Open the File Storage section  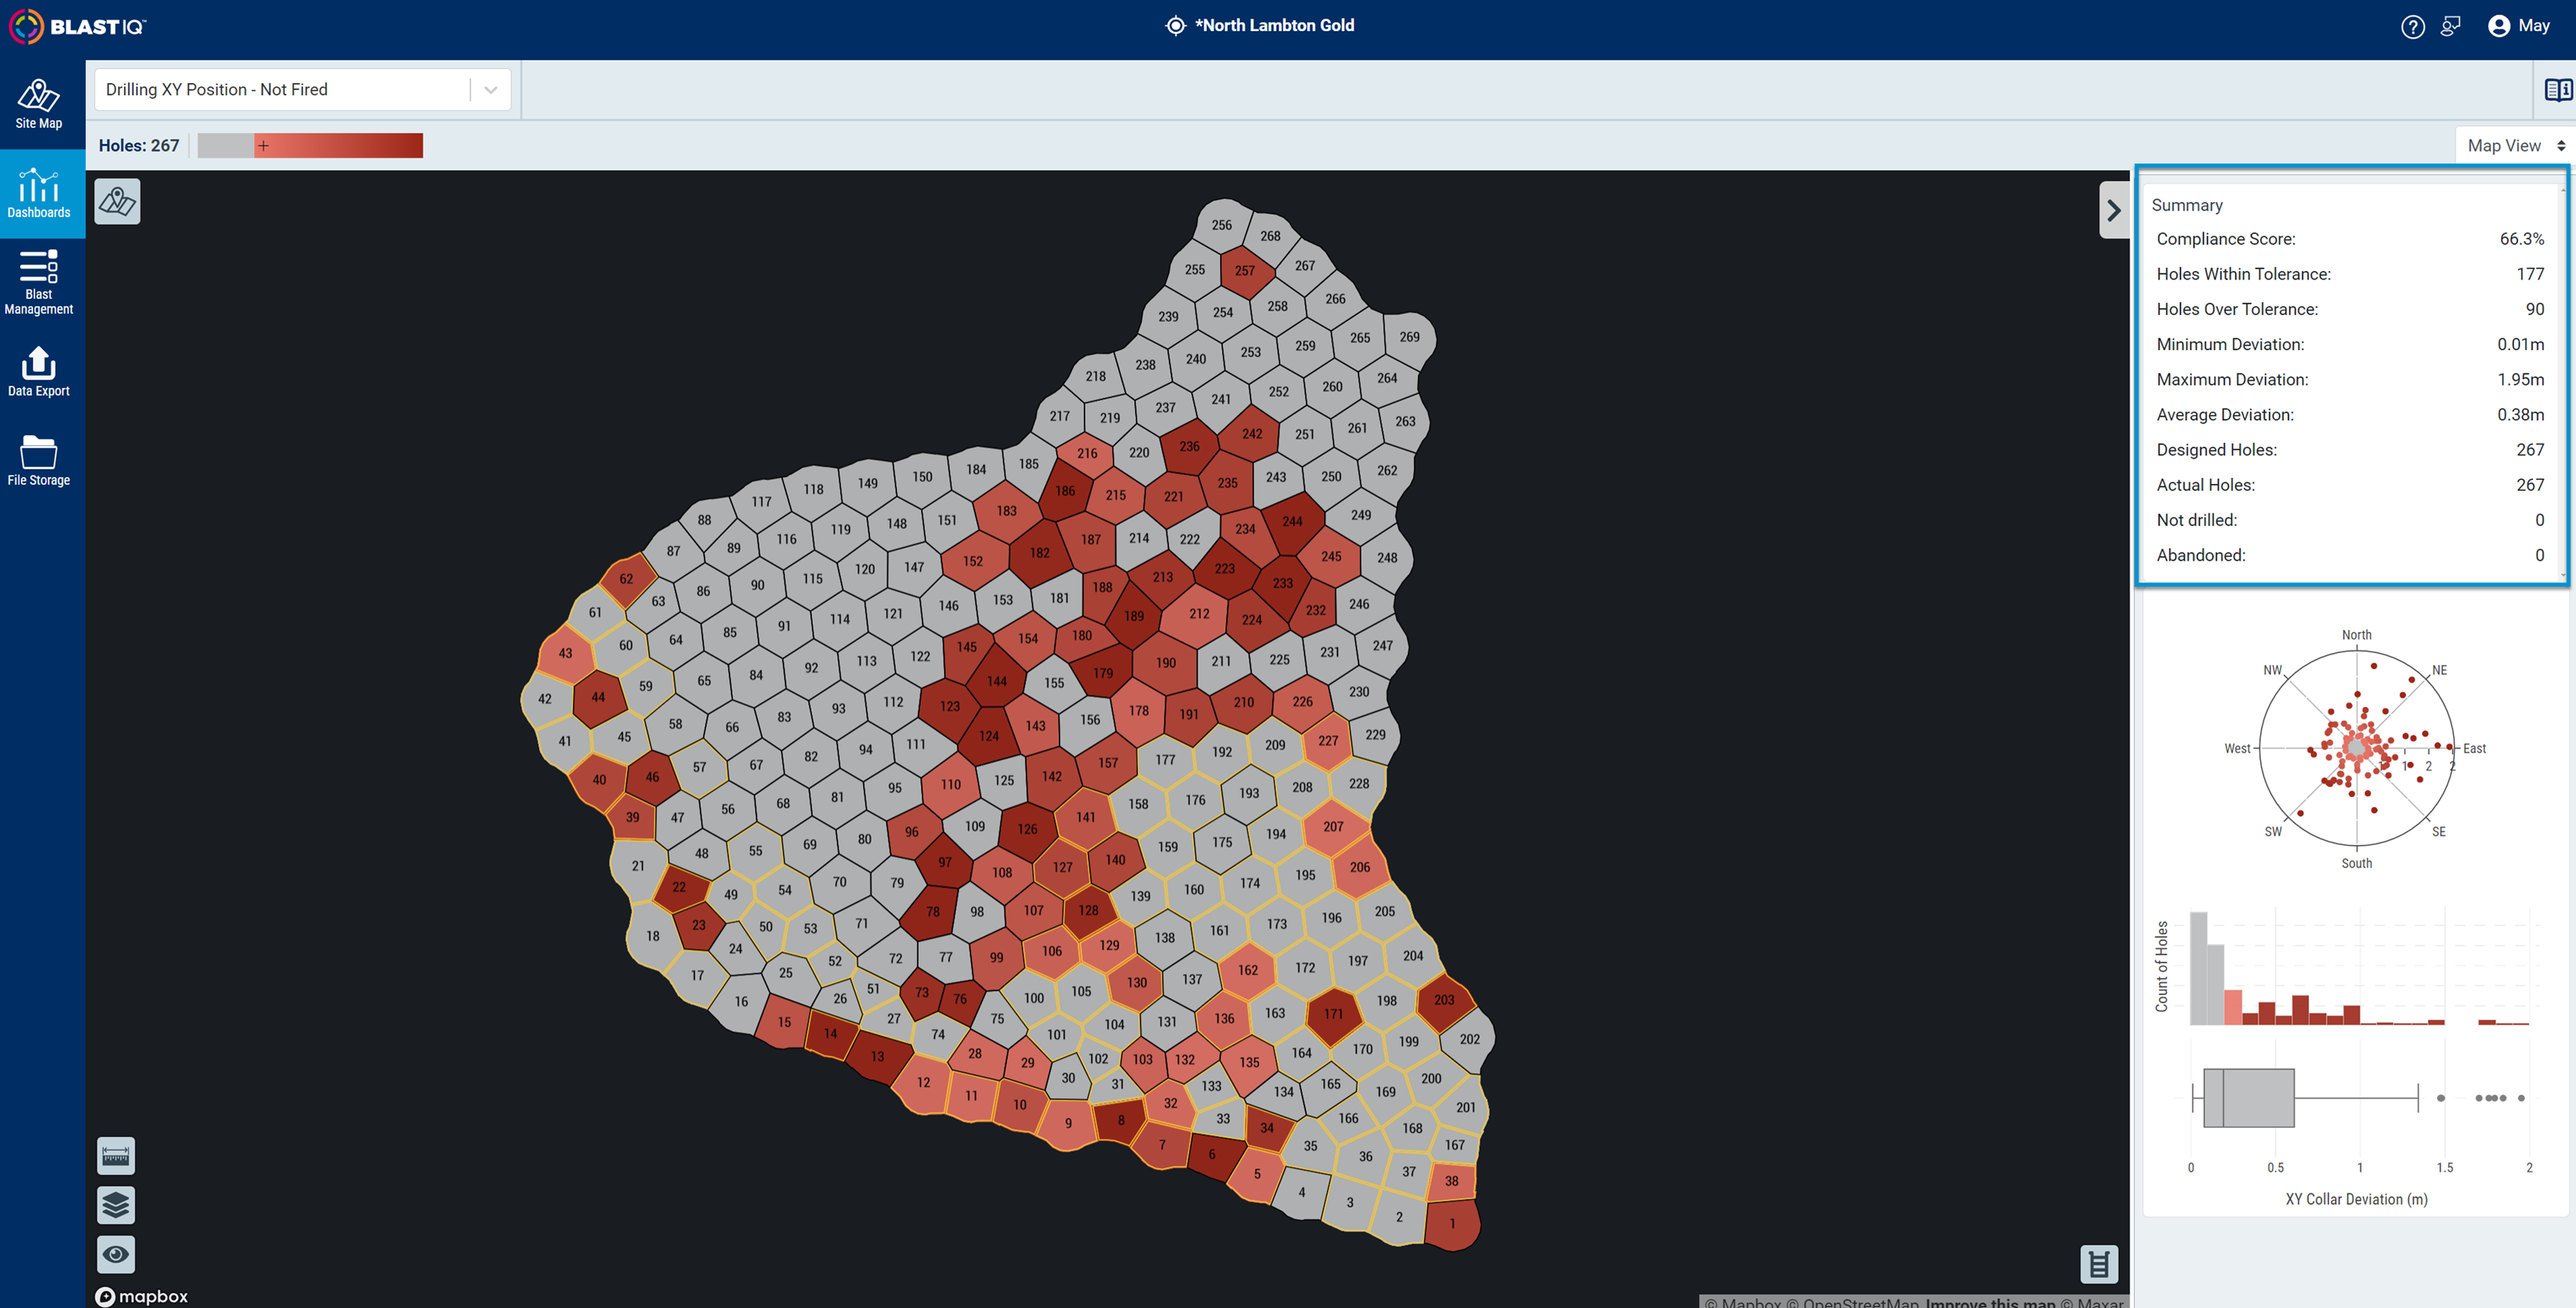[x=39, y=460]
